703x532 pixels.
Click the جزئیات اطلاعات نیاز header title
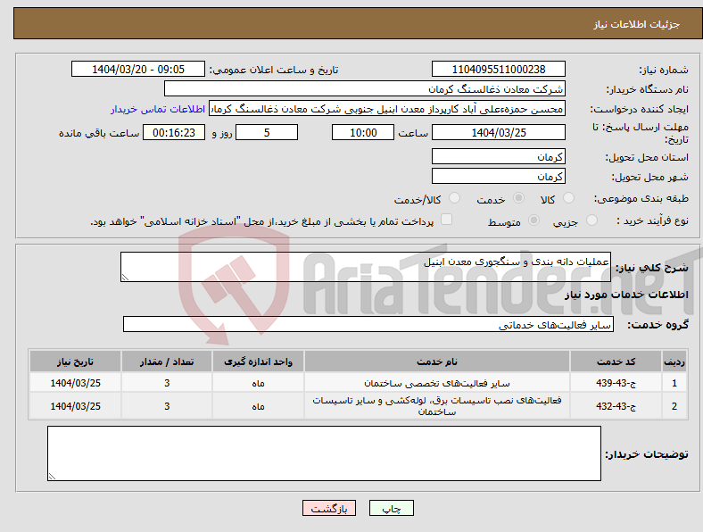point(637,24)
